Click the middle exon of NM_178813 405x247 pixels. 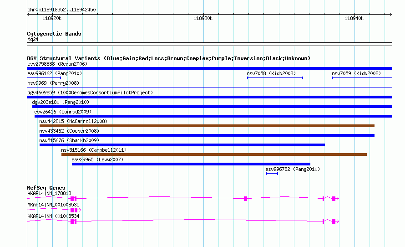click(245, 199)
